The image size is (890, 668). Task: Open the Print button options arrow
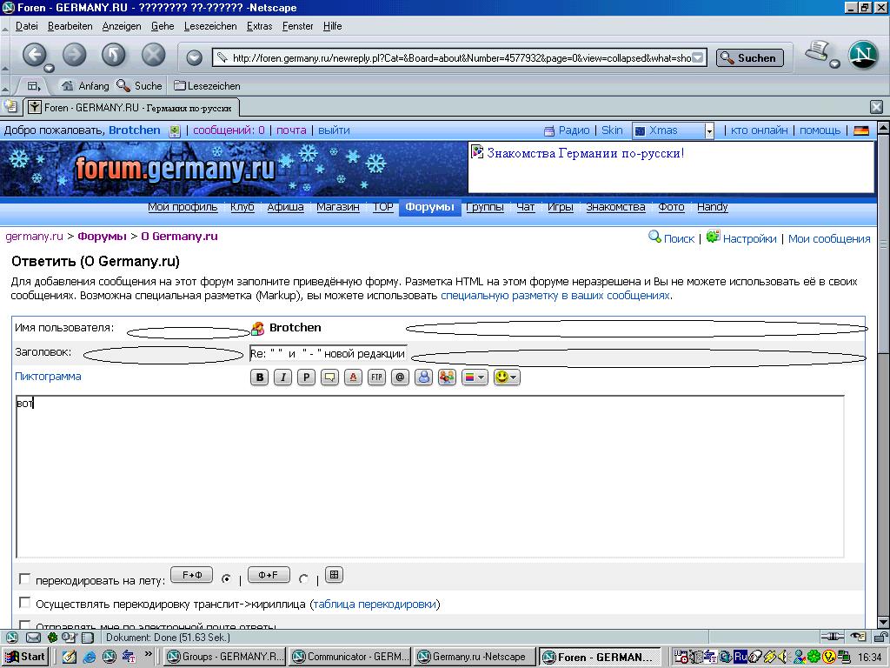(834, 63)
